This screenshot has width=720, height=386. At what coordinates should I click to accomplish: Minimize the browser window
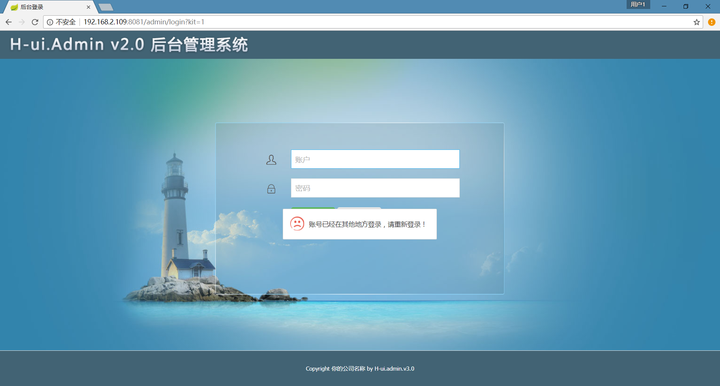664,6
